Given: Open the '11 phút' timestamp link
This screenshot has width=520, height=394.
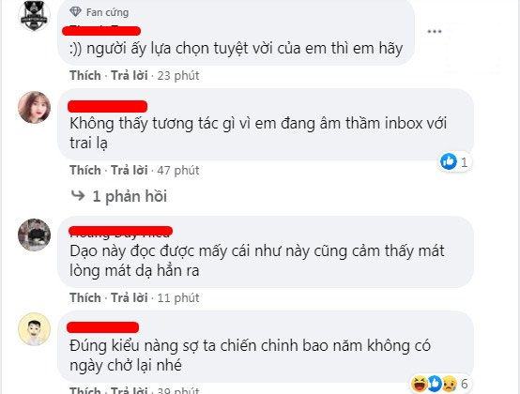Looking at the screenshot, I should pos(178,298).
